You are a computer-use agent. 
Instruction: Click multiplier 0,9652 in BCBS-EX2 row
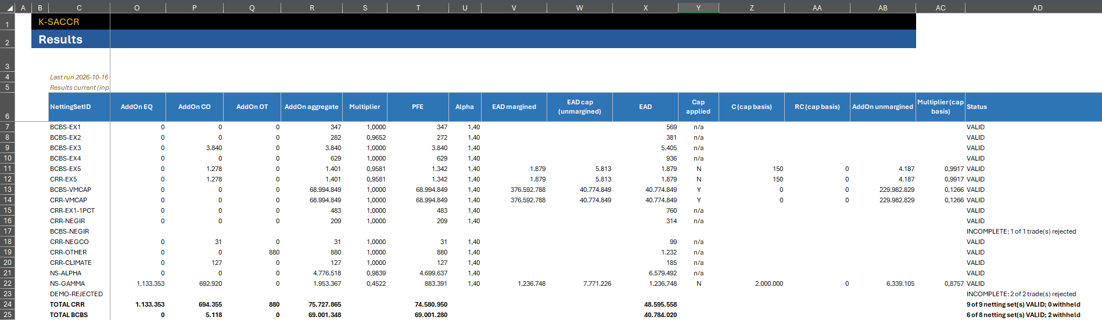tap(365, 137)
